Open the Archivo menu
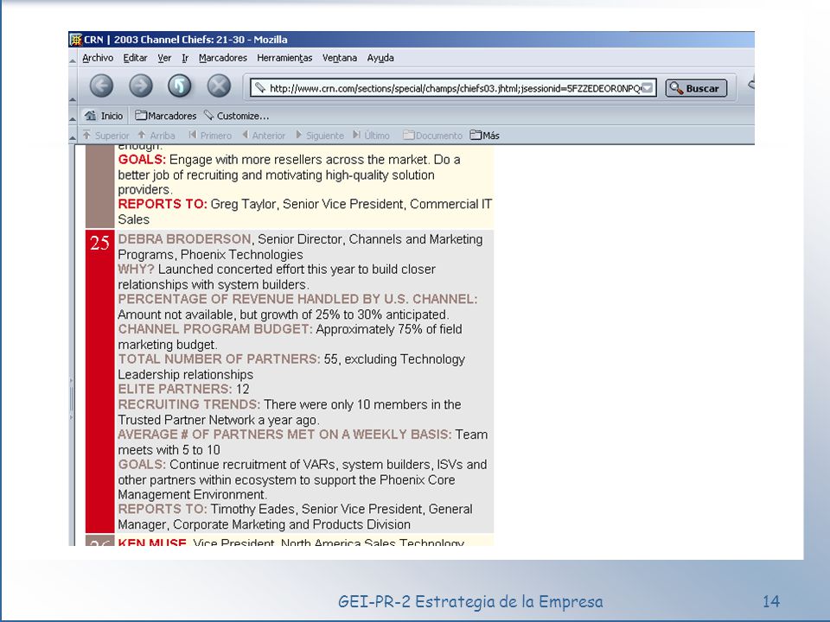This screenshot has height=622, width=830. 98,58
